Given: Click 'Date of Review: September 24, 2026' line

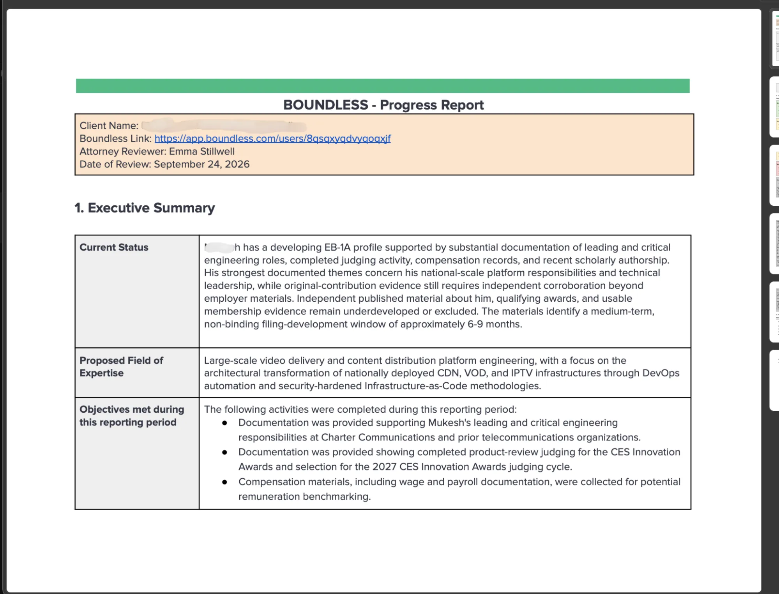Looking at the screenshot, I should (x=164, y=164).
